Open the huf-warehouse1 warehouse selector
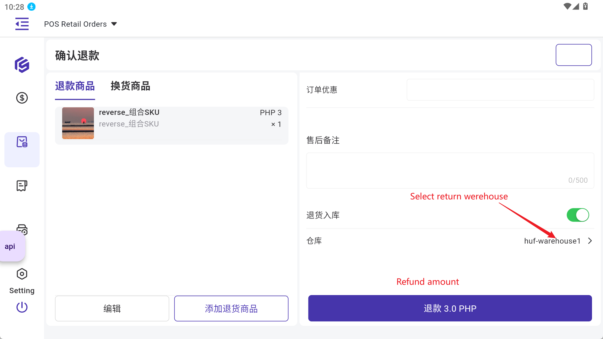Screen dimensions: 603x339 [558, 241]
